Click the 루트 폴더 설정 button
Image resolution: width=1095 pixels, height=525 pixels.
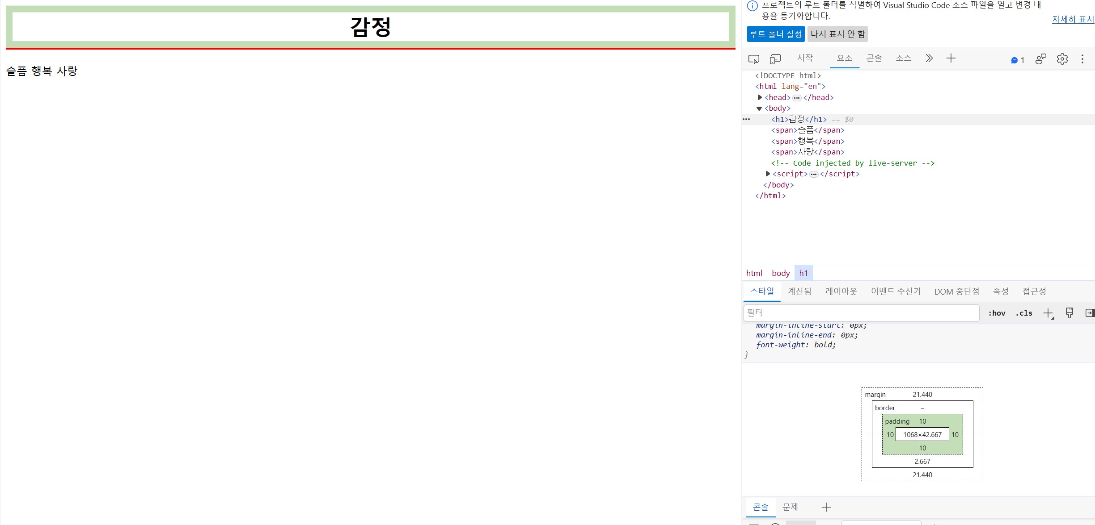pos(776,34)
